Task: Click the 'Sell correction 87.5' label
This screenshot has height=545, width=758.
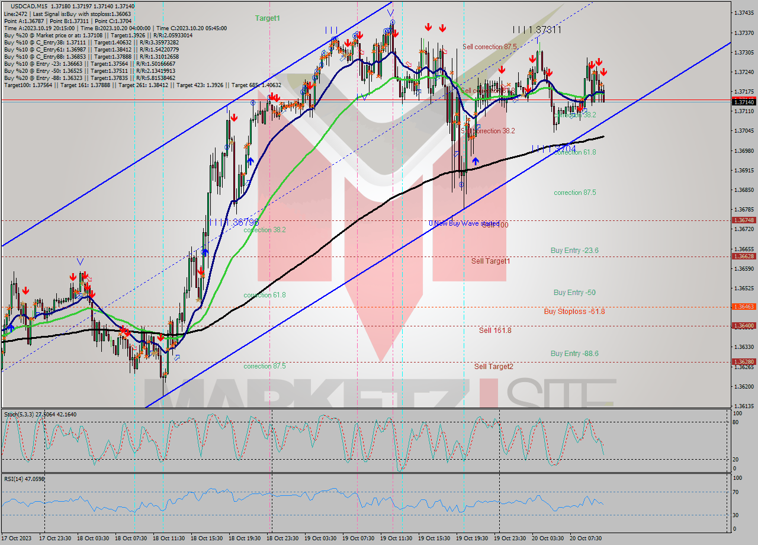Action: [x=490, y=47]
